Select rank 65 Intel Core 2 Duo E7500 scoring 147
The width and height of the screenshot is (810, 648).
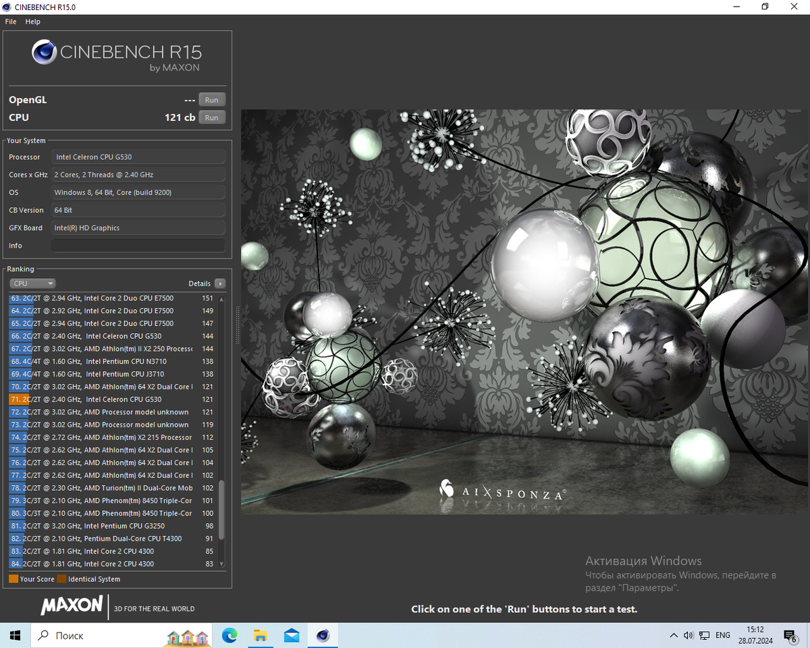113,323
